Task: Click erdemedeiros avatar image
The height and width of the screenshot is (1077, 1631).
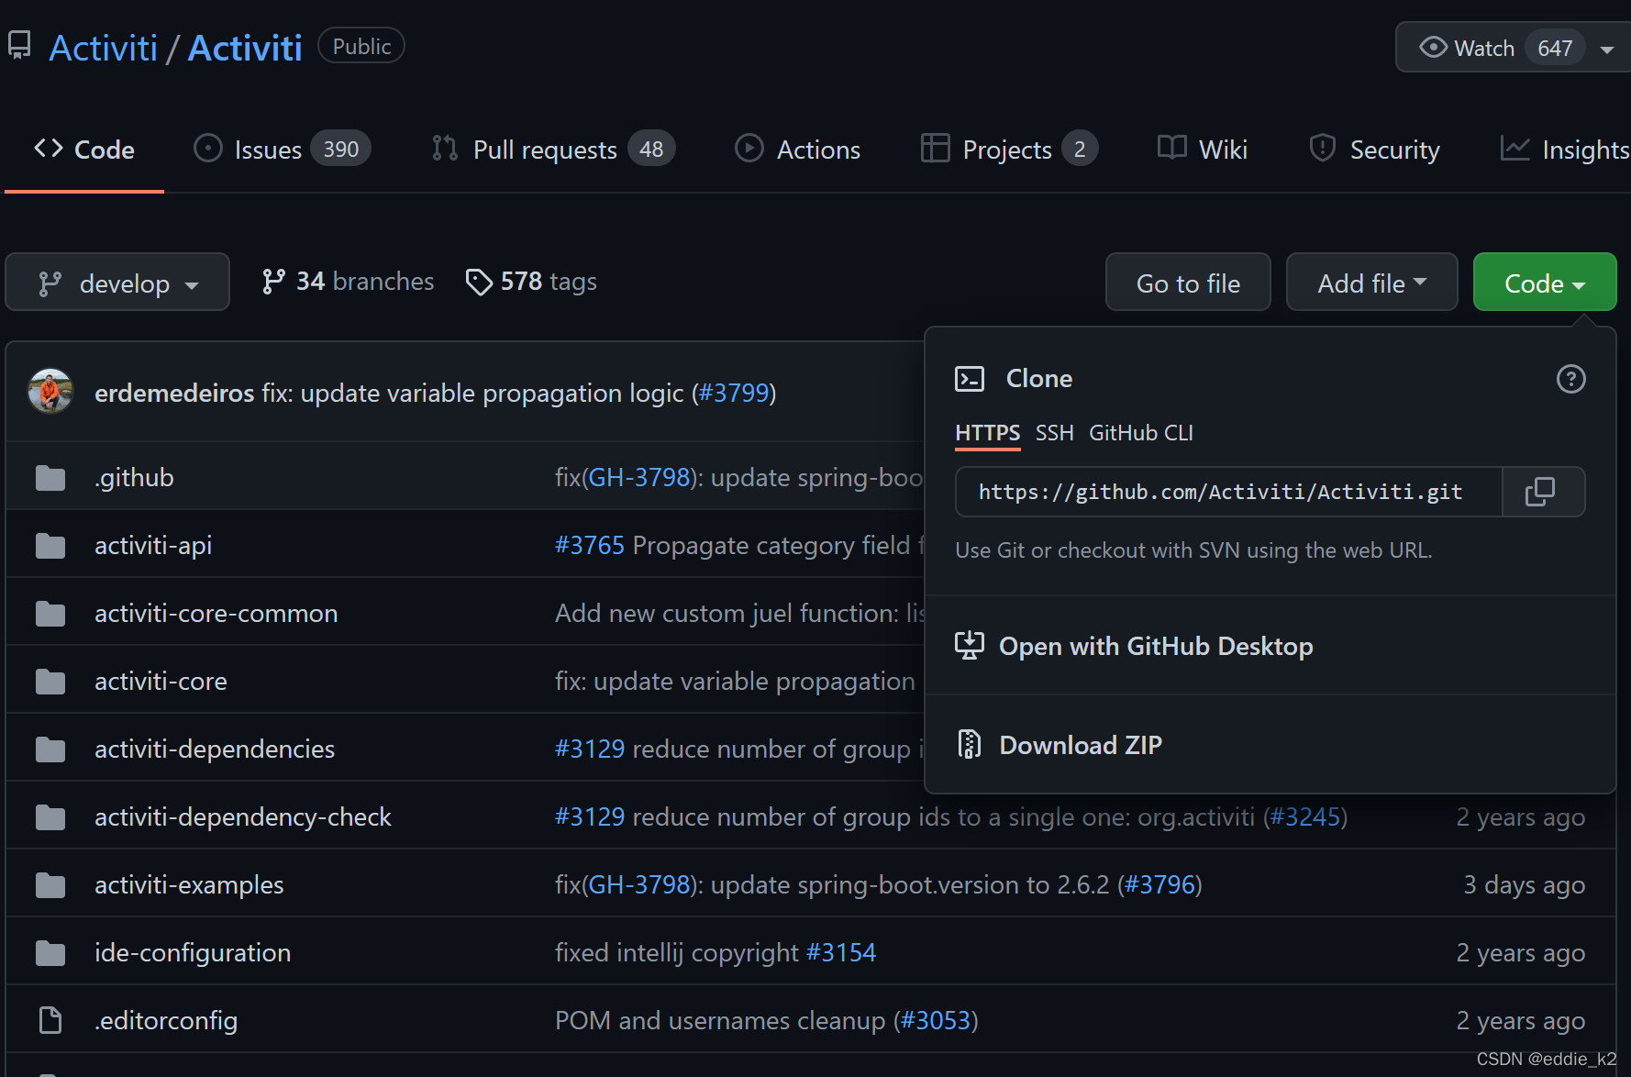Action: (x=50, y=392)
